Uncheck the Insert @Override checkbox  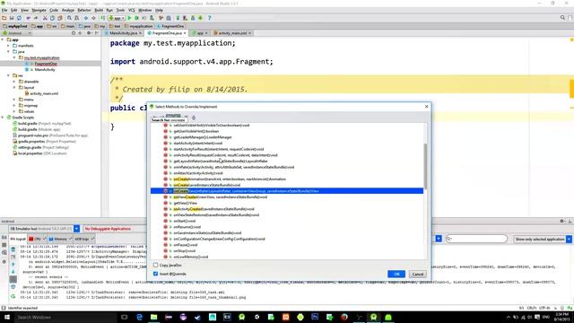click(155, 274)
